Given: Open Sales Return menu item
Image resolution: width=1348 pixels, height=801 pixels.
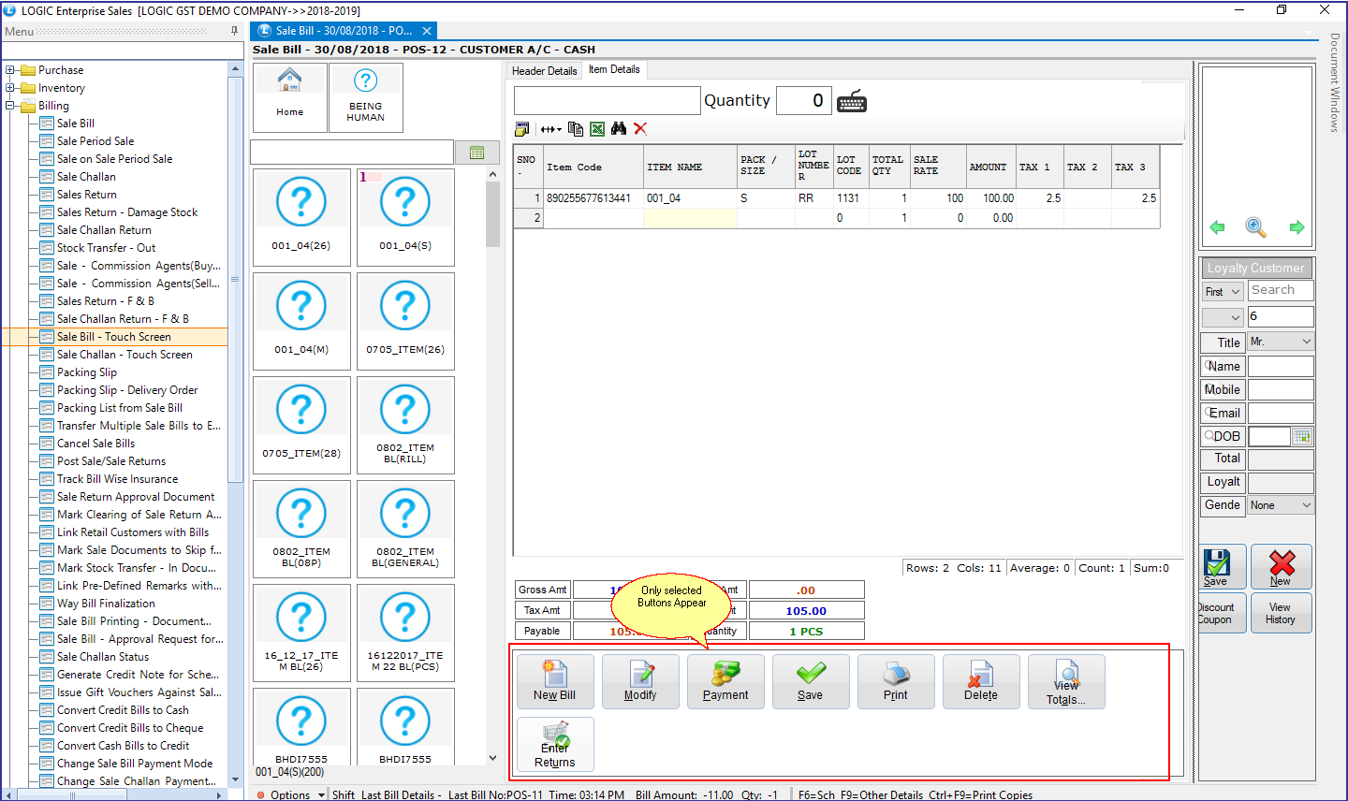Looking at the screenshot, I should pyautogui.click(x=87, y=195).
